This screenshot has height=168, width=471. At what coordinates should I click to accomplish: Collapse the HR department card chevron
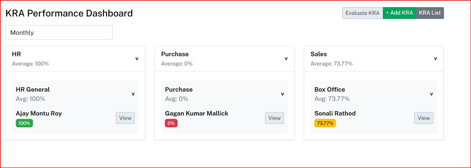[x=137, y=59]
